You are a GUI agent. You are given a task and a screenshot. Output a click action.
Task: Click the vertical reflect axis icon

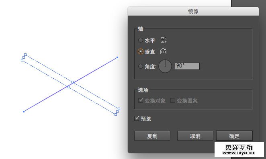pos(163,51)
